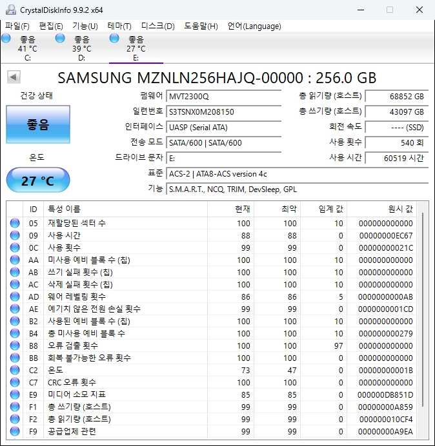435x446 pixels.
Task: Click total host writes value 43097 GB
Action: [396, 111]
